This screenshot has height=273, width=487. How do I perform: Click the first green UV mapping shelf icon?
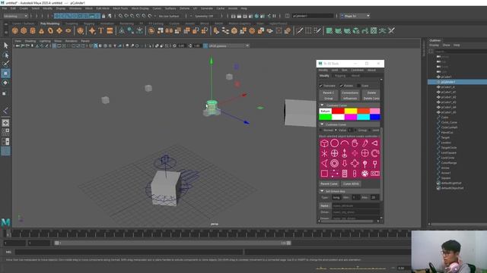coord(329,30)
